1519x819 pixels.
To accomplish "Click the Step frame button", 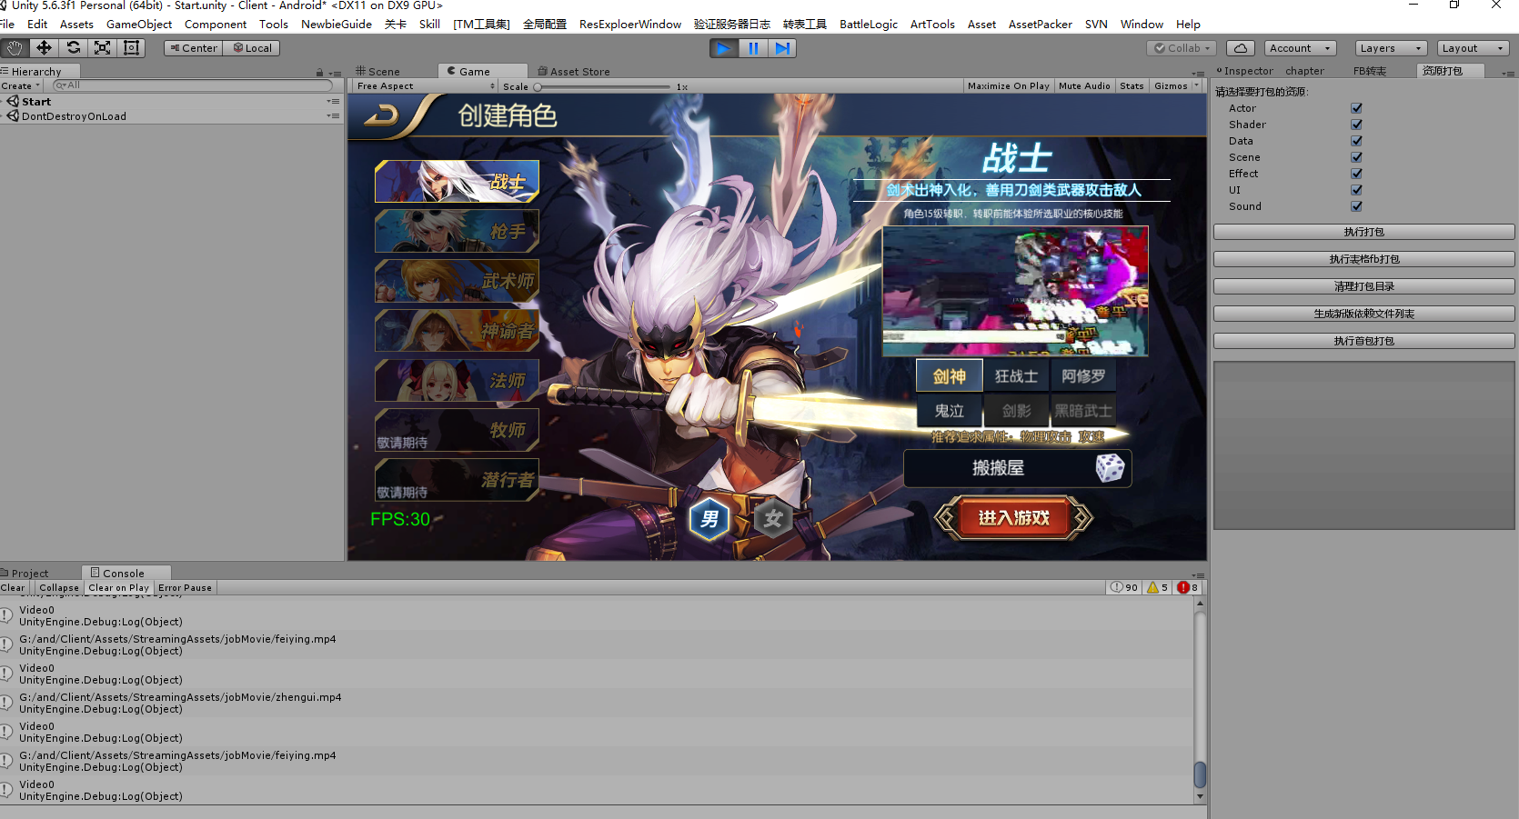I will pyautogui.click(x=782, y=48).
